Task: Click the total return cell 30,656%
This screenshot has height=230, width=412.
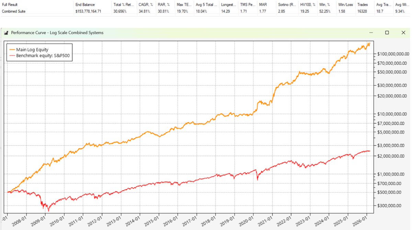Action: pyautogui.click(x=121, y=11)
